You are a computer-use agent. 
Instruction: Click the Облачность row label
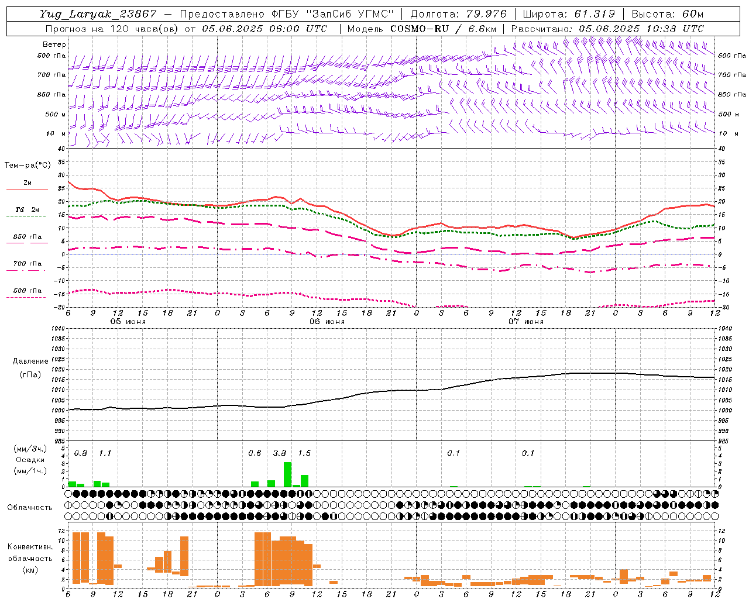pyautogui.click(x=30, y=508)
